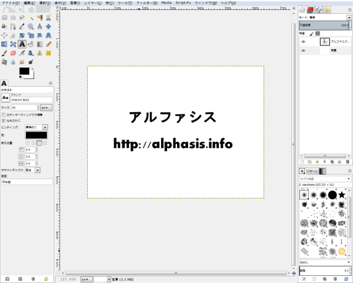Set text justification to centered
This screenshot has width=353, height=283.
(39, 143)
